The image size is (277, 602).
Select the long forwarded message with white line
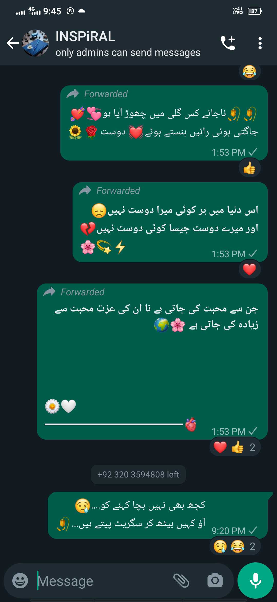click(x=152, y=362)
